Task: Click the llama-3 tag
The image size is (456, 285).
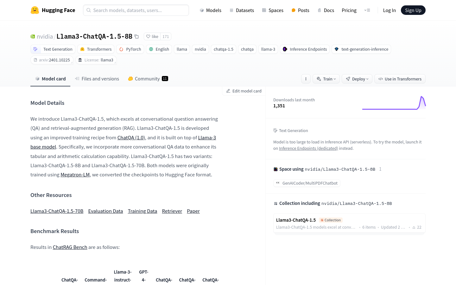Action: [x=268, y=49]
